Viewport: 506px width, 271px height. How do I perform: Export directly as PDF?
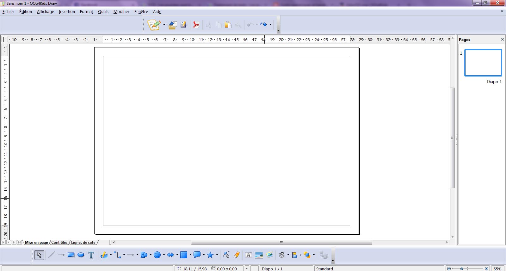[196, 25]
